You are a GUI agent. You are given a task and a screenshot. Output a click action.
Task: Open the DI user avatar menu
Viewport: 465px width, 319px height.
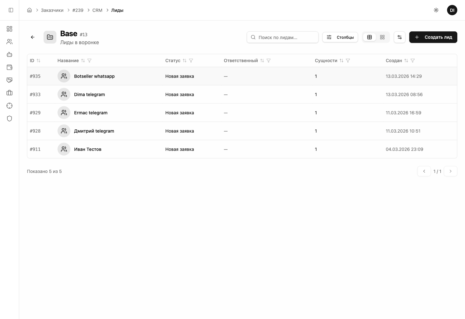point(452,10)
